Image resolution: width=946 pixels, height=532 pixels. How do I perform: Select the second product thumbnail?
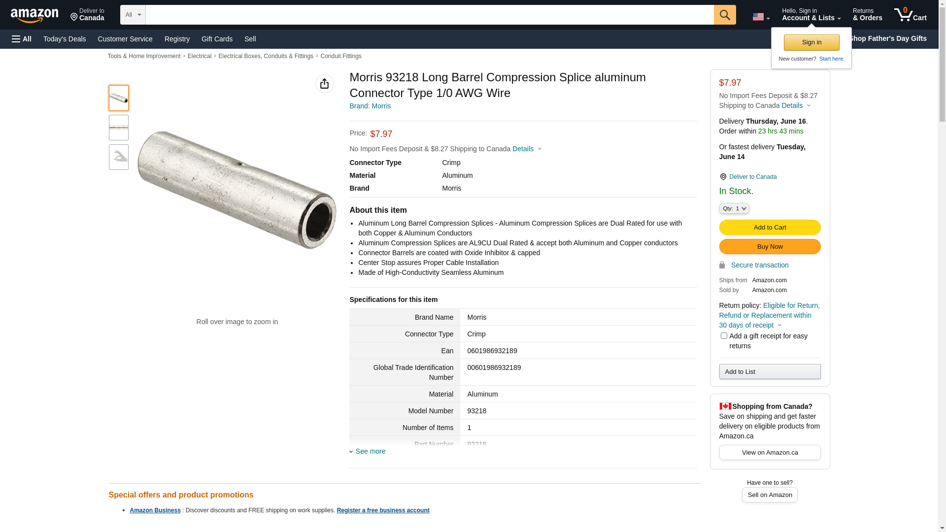click(x=119, y=128)
